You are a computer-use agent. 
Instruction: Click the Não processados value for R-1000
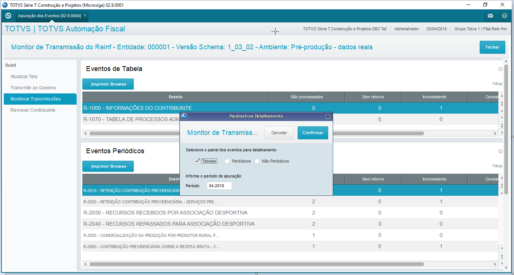(x=313, y=108)
